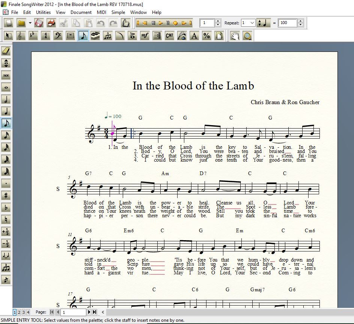Open the Chord tool (CM7)

coord(169,36)
